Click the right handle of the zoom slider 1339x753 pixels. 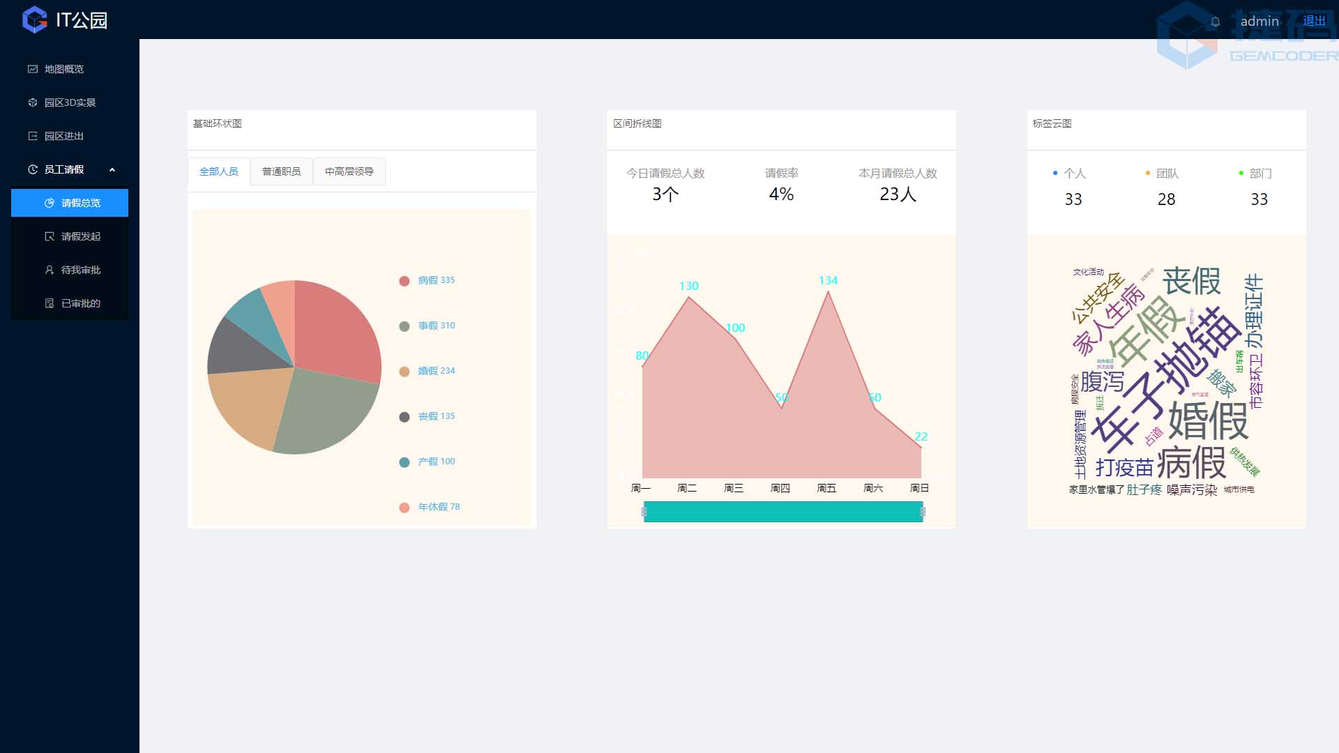click(923, 512)
